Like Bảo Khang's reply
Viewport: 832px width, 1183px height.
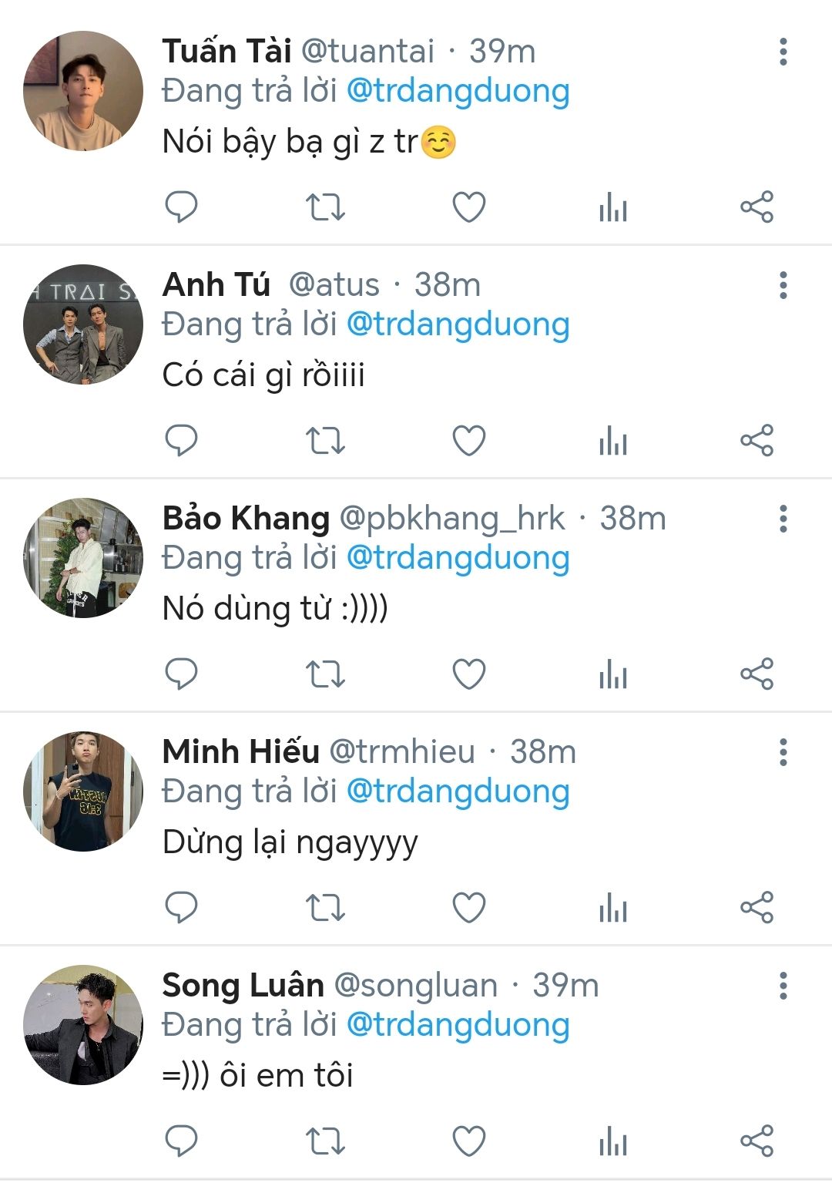point(468,674)
